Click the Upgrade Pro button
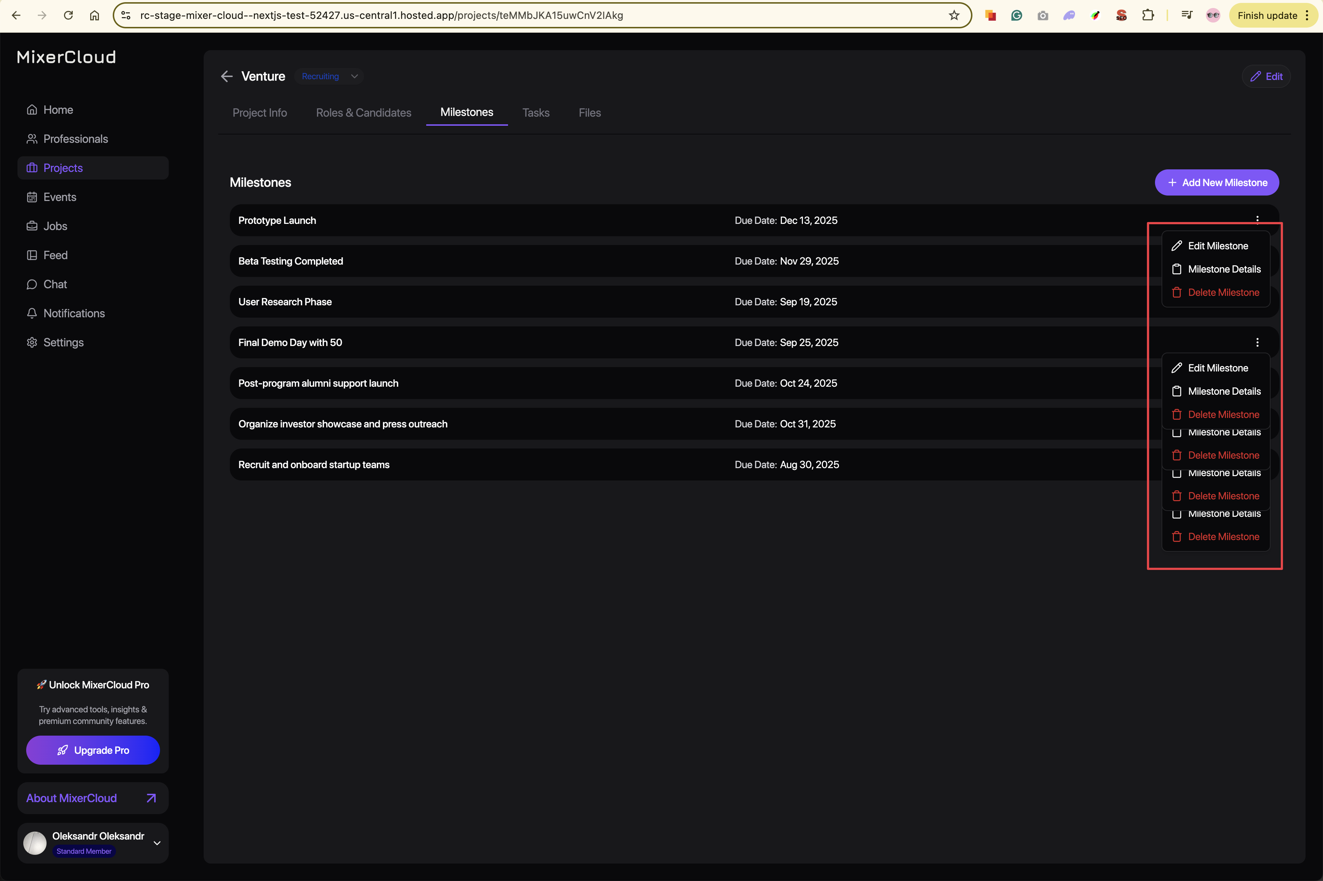 pos(93,750)
